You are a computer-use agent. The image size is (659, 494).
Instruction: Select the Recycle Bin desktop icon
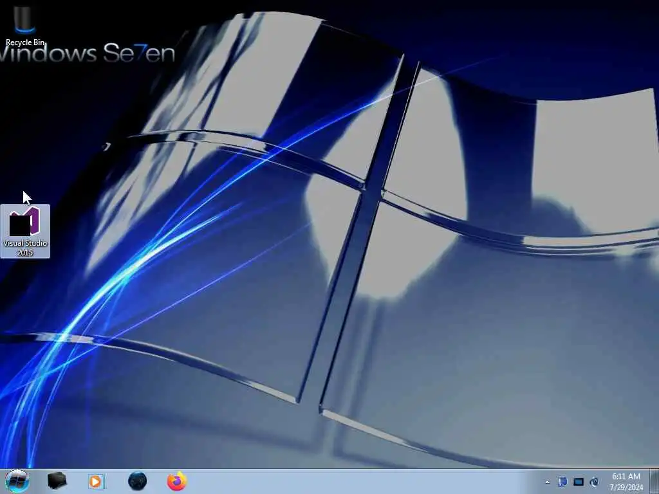point(25,25)
